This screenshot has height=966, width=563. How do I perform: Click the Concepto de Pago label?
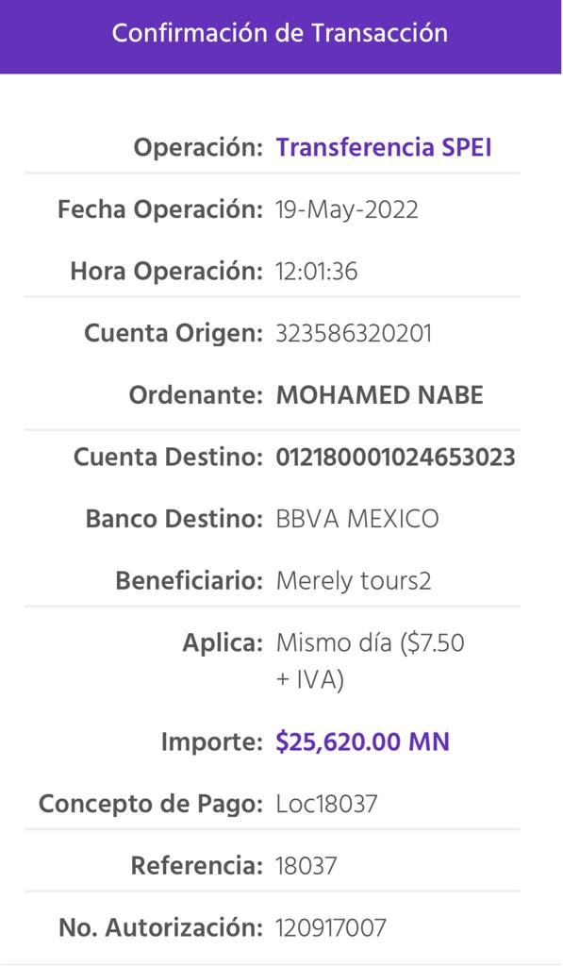coord(151,804)
